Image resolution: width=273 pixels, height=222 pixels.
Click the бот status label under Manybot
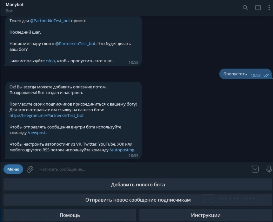9,11
